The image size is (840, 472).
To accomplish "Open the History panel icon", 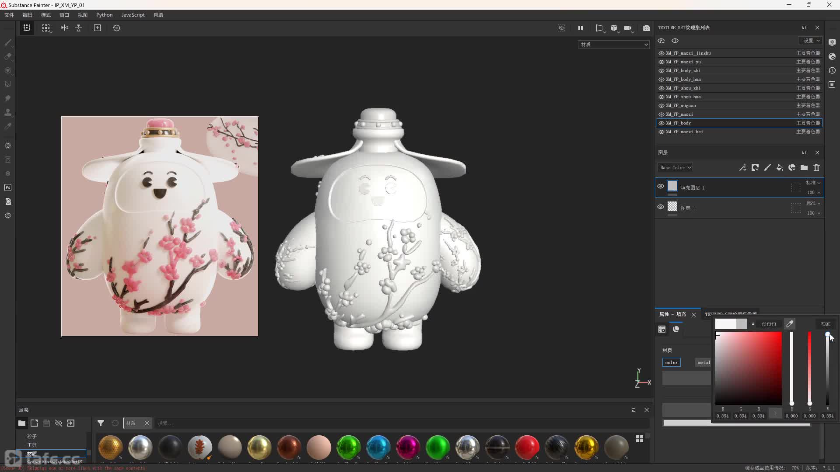I will tap(832, 70).
